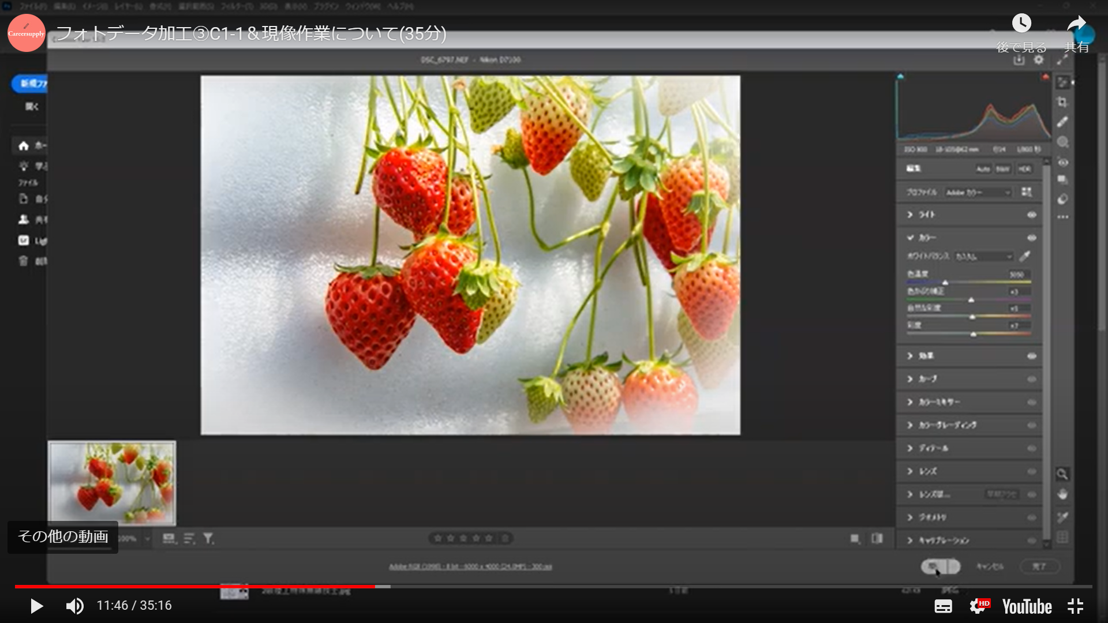1108x623 pixels.
Task: Expand the Effects panel section
Action: click(x=910, y=356)
